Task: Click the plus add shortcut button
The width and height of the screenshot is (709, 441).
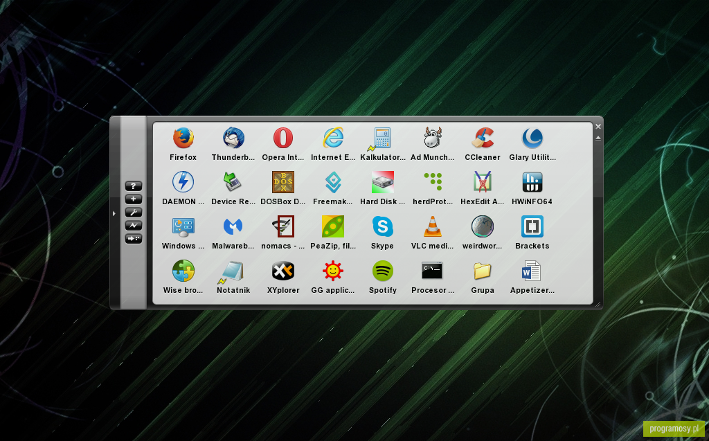Action: click(x=134, y=199)
